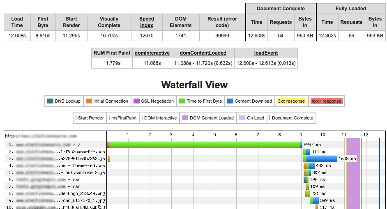The width and height of the screenshot is (387, 209).
Task: Click the msFirstPaint legend entry
Action: [x=123, y=118]
